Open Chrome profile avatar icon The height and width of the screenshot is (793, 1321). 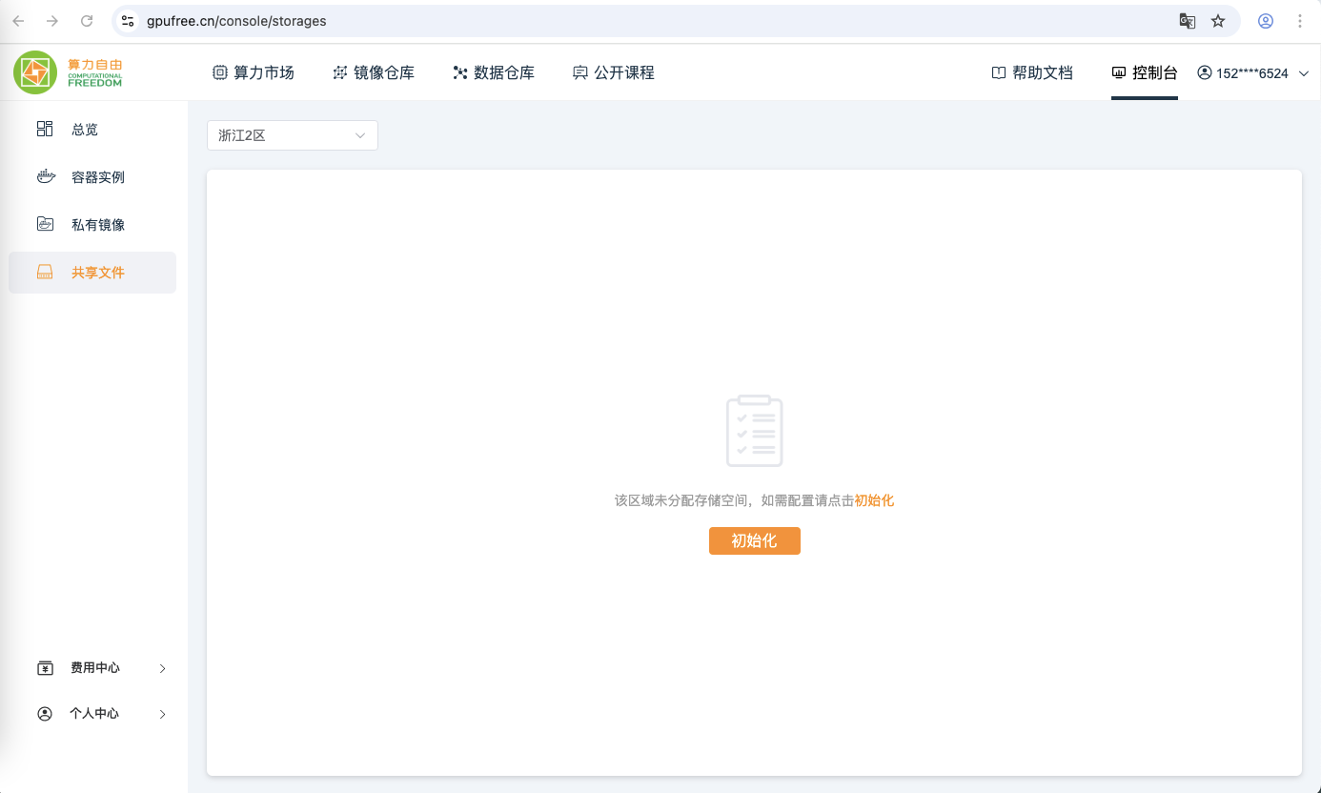1266,21
